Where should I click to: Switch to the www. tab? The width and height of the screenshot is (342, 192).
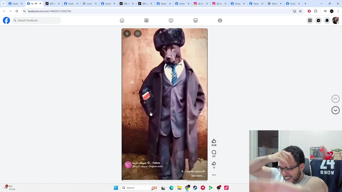tap(90, 3)
